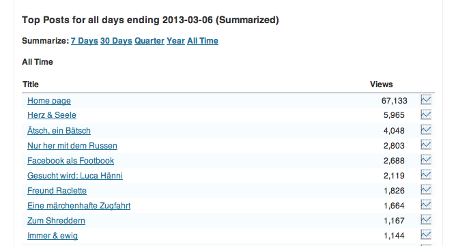Summarize by 30 Days
This screenshot has width=471, height=246.
pos(116,41)
